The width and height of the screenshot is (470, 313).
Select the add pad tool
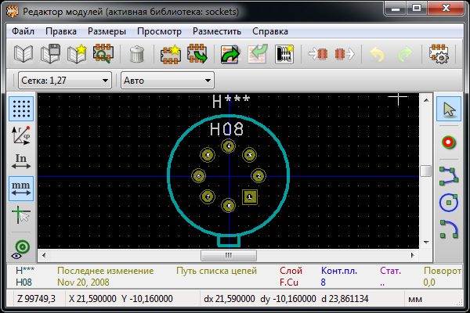click(x=448, y=142)
